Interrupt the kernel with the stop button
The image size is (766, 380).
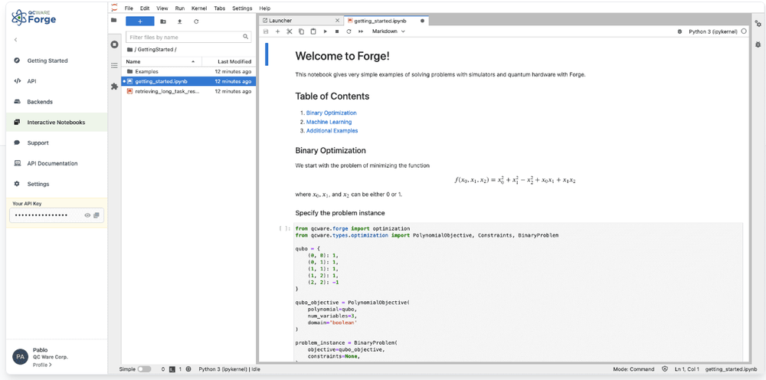(x=337, y=31)
